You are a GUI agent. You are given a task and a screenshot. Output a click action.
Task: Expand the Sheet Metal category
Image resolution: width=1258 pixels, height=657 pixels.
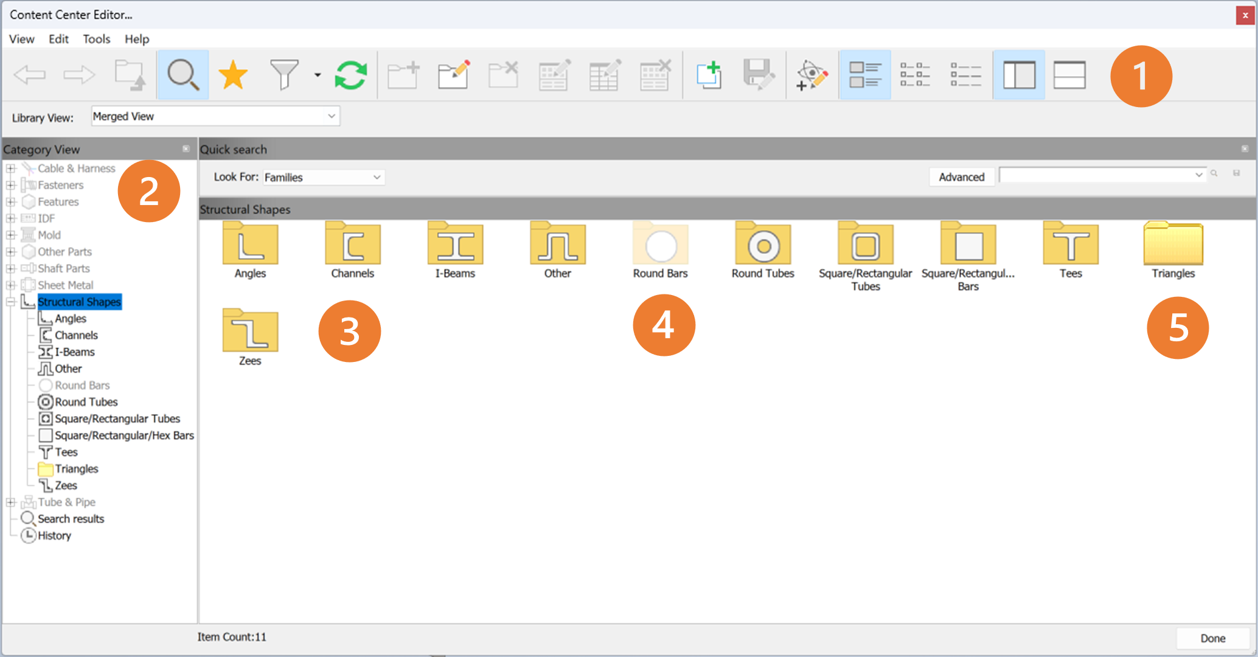click(x=10, y=285)
